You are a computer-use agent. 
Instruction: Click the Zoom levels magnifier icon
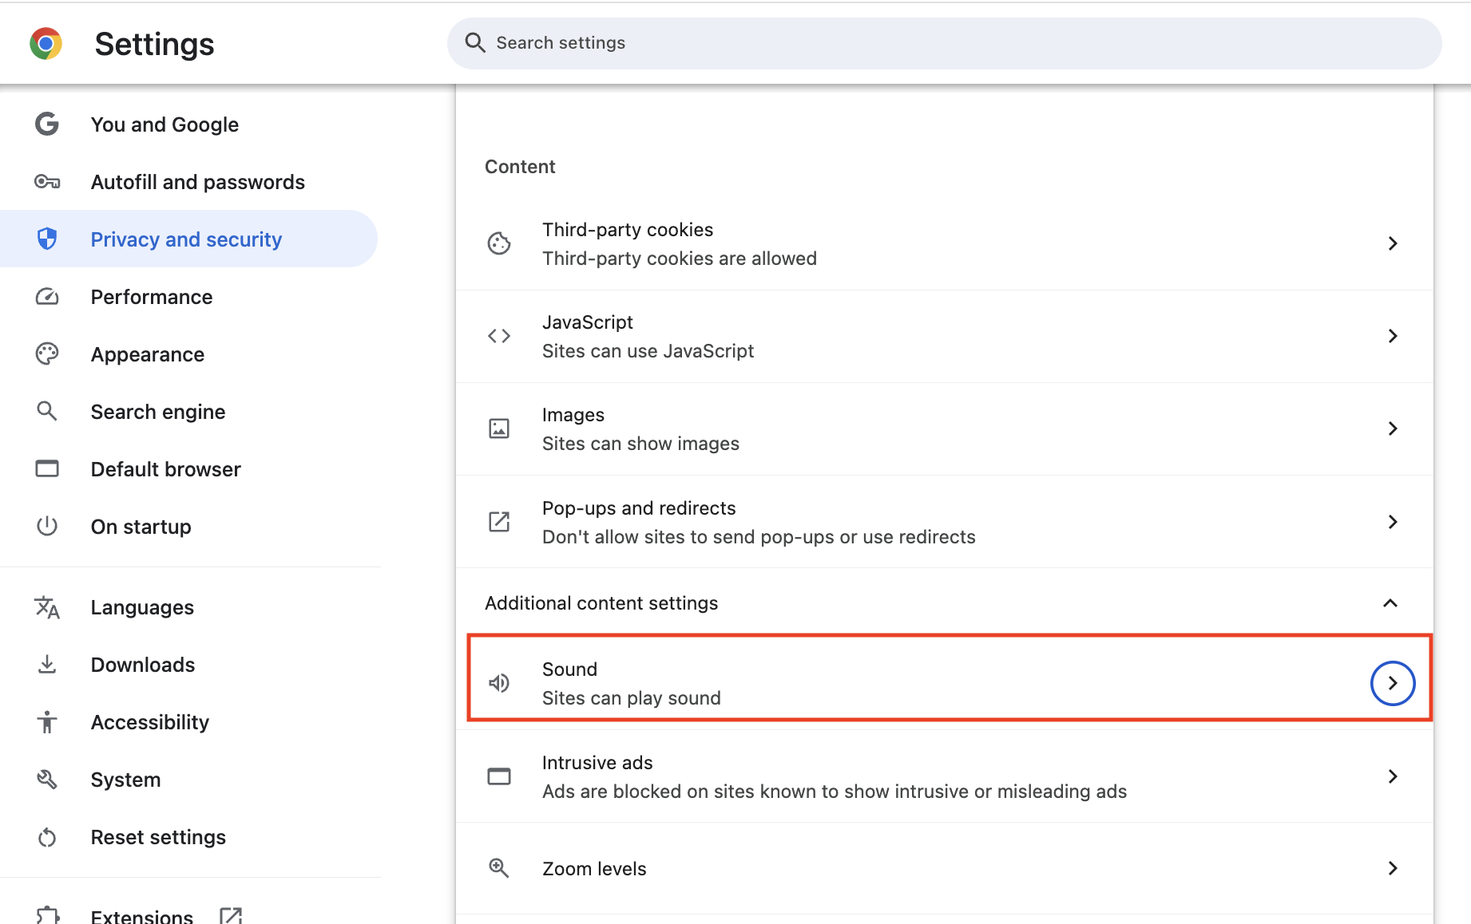pos(499,868)
